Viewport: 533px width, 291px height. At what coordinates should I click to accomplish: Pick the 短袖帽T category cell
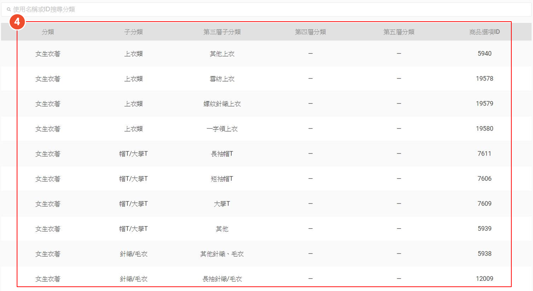pos(222,179)
